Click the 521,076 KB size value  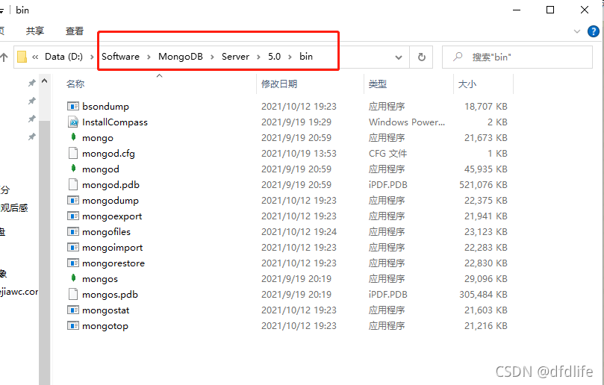pyautogui.click(x=483, y=185)
